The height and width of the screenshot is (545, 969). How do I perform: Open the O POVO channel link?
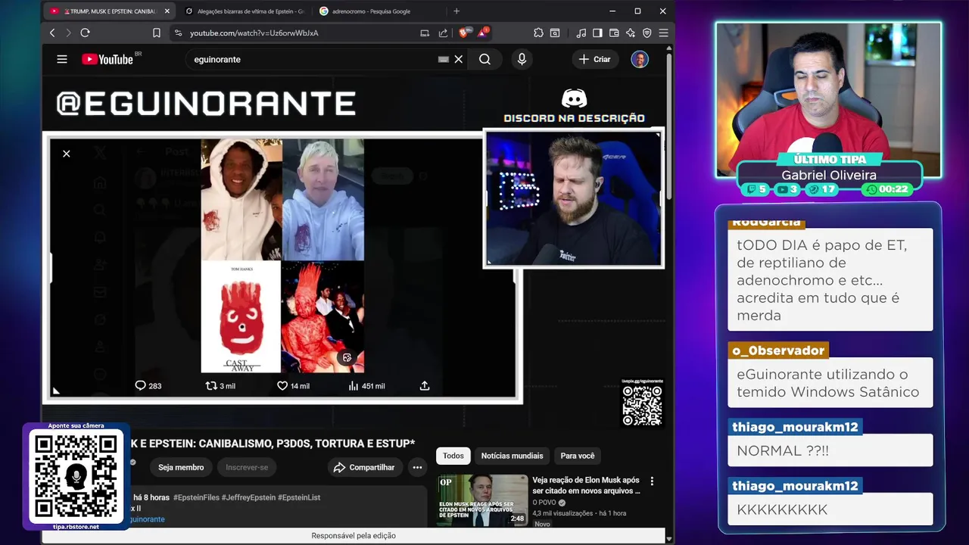pos(545,503)
